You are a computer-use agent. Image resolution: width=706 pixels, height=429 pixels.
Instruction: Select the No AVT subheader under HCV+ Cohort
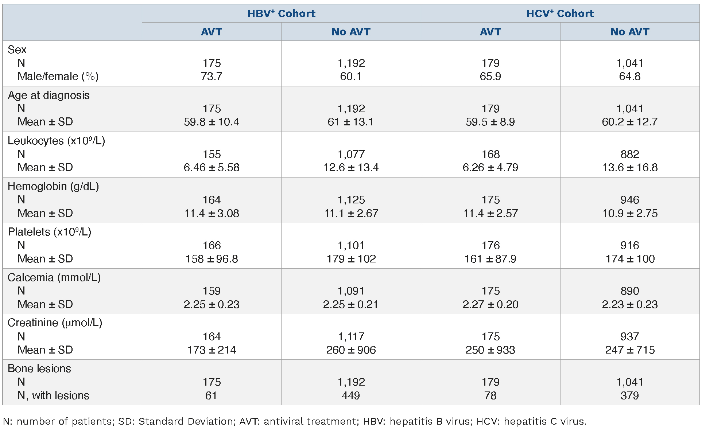pyautogui.click(x=630, y=32)
